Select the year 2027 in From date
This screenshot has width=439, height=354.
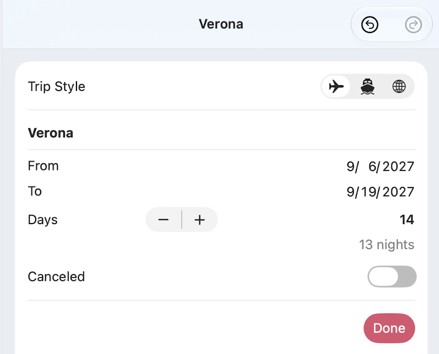pos(398,167)
